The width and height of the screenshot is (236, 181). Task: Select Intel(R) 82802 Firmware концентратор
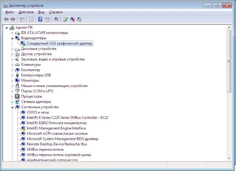coord(57,123)
